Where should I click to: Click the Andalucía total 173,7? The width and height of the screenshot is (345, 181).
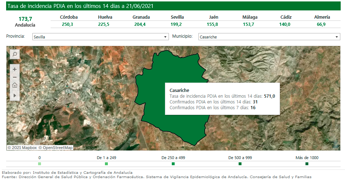pos(25,19)
